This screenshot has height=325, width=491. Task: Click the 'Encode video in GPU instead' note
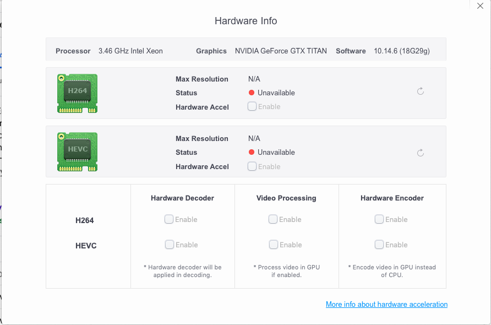392,271
